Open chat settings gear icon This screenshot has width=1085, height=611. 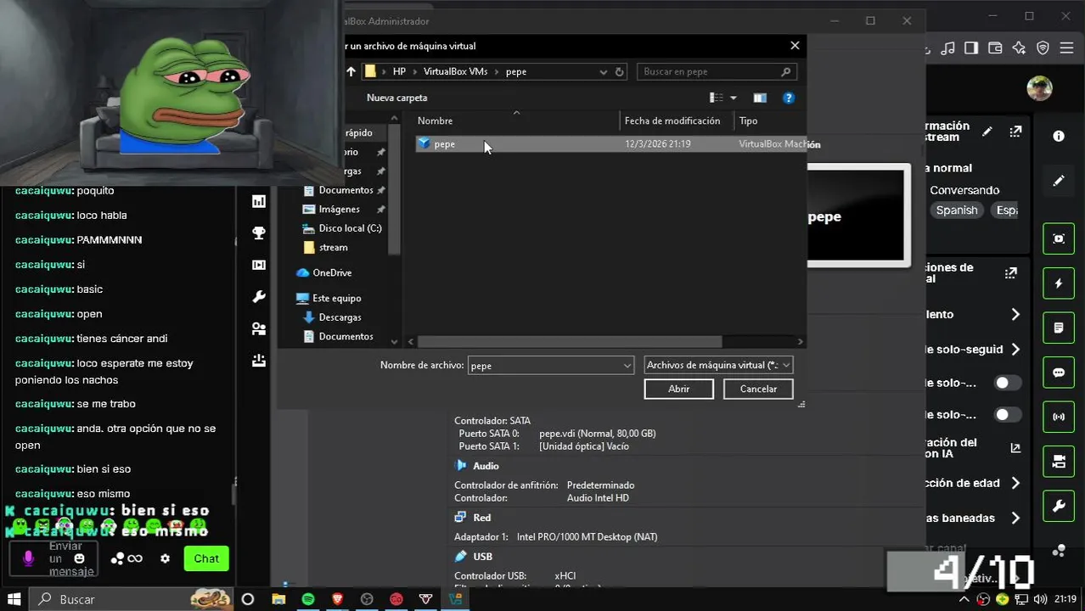(x=165, y=558)
